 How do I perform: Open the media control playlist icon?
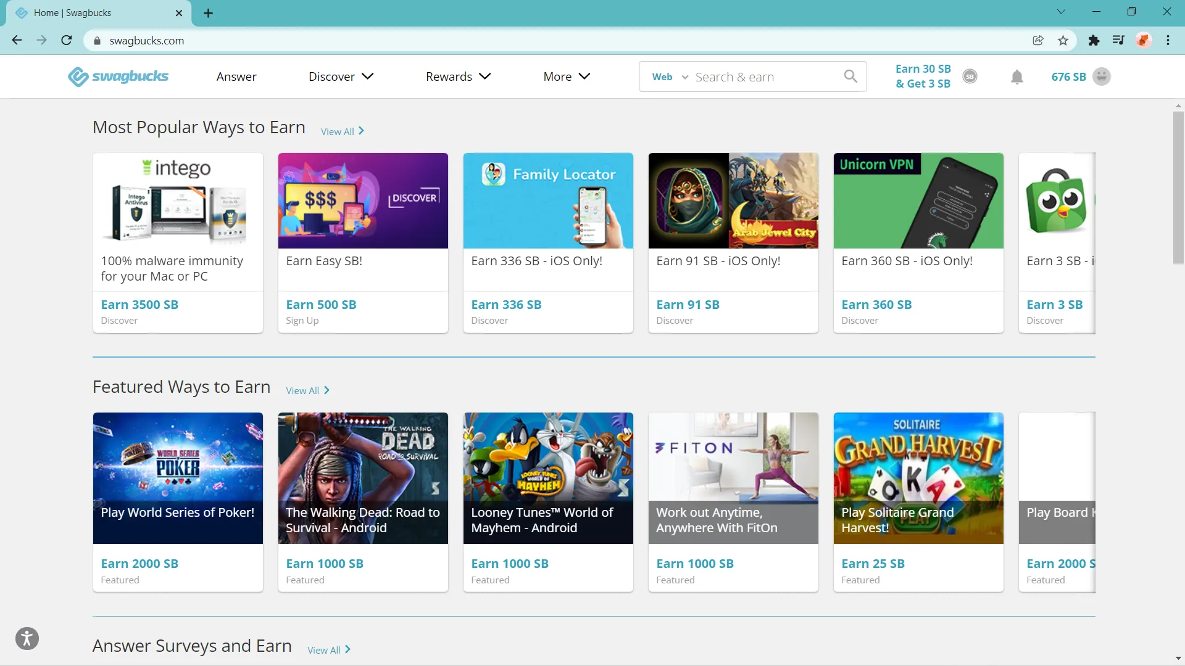[x=1118, y=41]
